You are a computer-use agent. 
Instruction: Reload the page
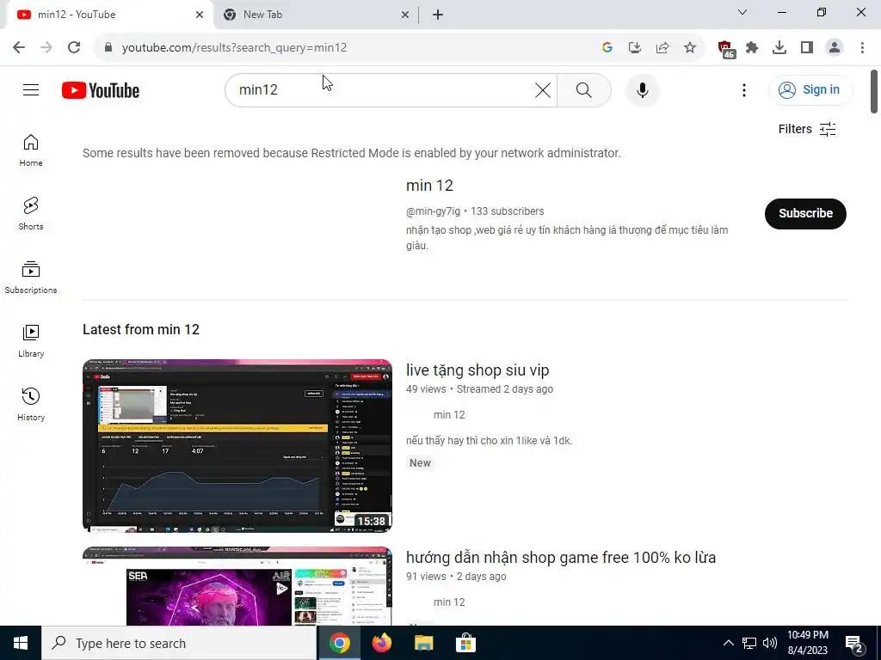click(x=74, y=47)
